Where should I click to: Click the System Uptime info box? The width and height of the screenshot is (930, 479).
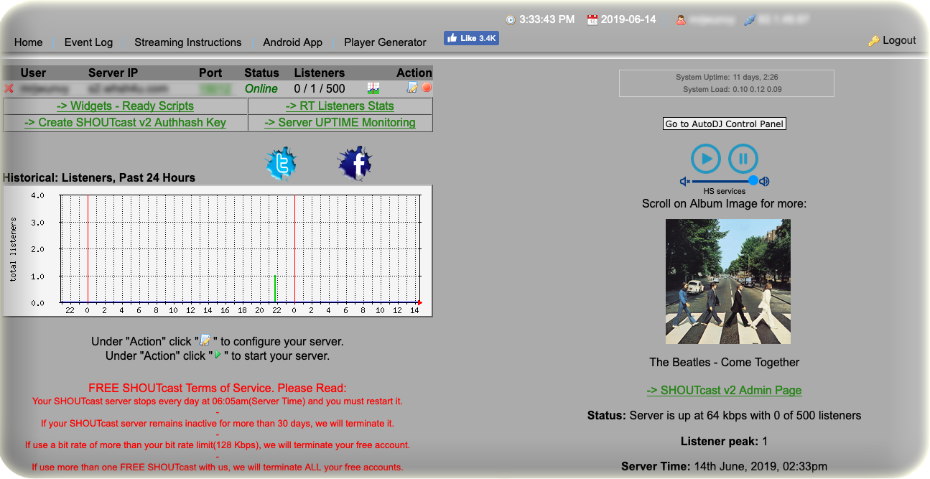pos(726,83)
